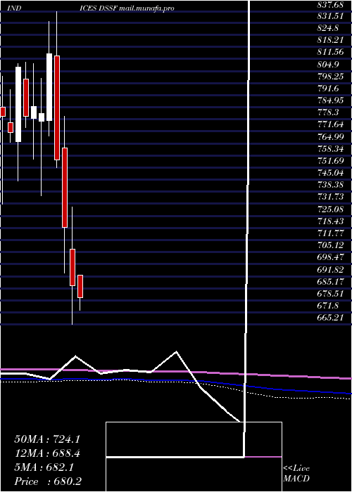Select the 725.08 axis label

(x=330, y=209)
